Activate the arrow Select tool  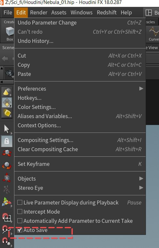[7, 129]
